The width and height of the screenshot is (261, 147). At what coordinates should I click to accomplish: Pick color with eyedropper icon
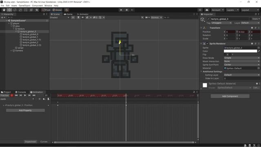259,51
